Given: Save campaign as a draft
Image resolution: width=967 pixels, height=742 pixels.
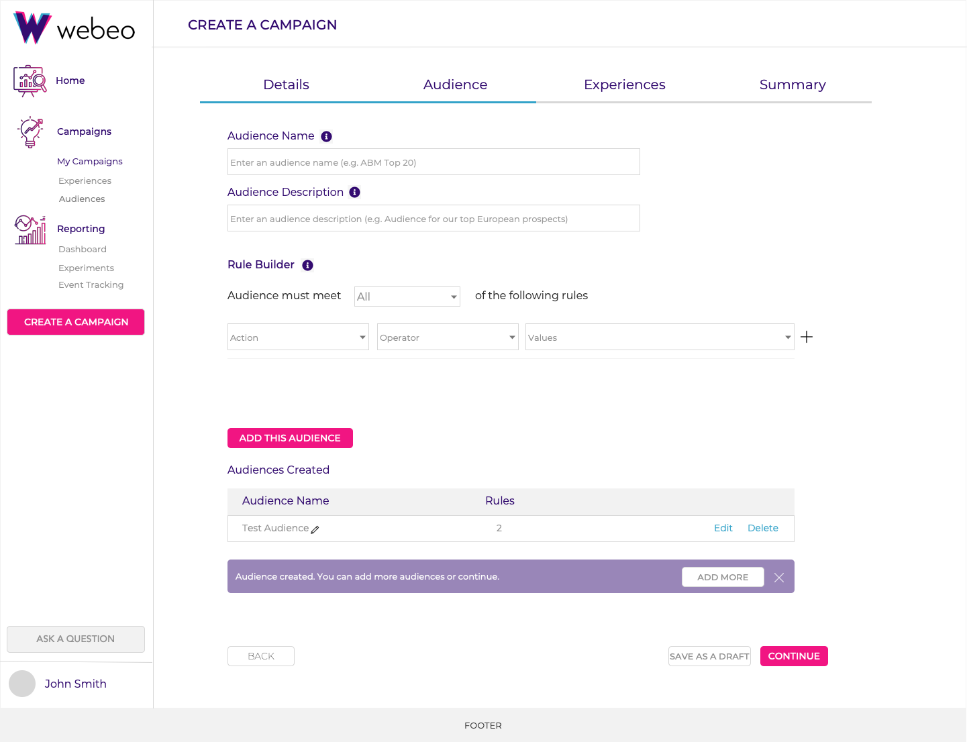Looking at the screenshot, I should [x=709, y=656].
